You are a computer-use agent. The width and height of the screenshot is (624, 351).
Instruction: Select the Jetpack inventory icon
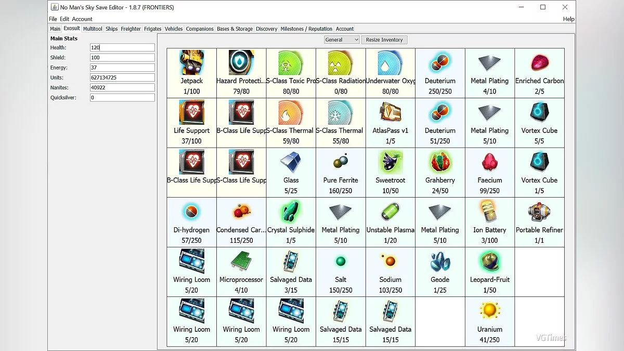tap(191, 63)
